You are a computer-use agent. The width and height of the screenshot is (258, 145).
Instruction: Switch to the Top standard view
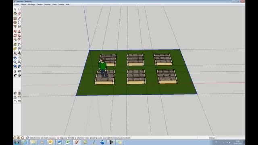[19, 93]
